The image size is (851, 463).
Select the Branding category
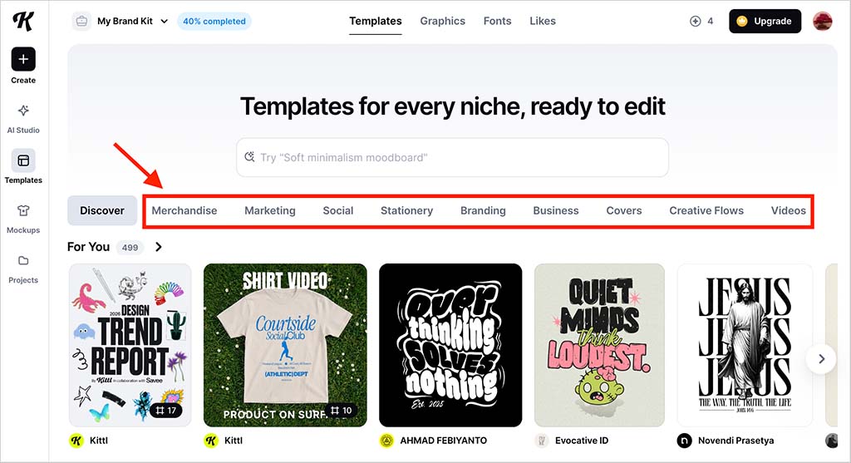[483, 210]
